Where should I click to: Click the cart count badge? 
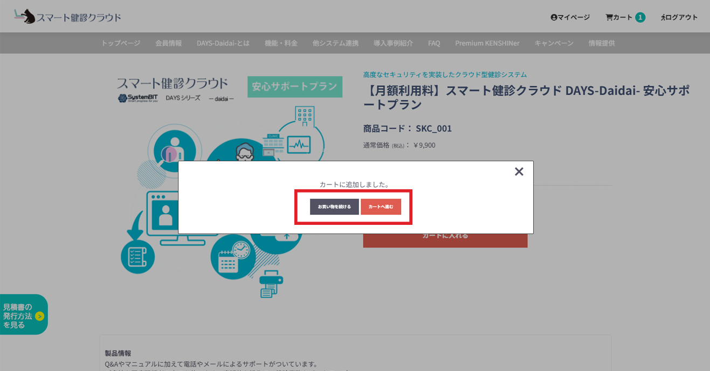[640, 17]
